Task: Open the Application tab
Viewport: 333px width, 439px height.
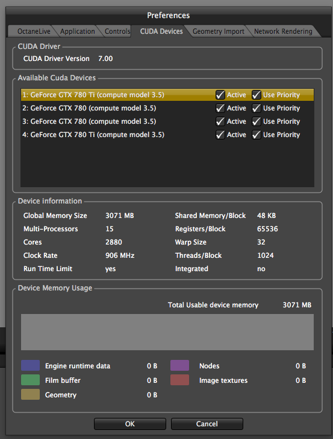Action: (x=77, y=31)
